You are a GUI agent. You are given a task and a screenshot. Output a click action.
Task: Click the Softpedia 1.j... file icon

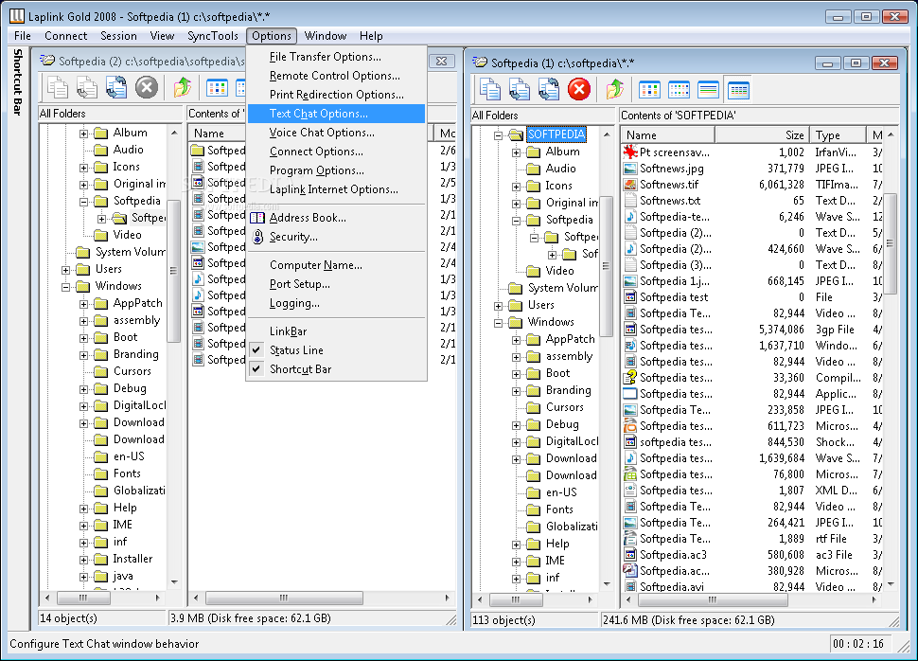[630, 281]
